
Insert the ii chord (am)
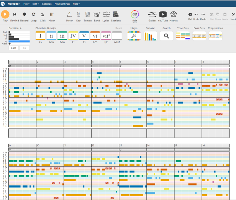tap(51, 36)
